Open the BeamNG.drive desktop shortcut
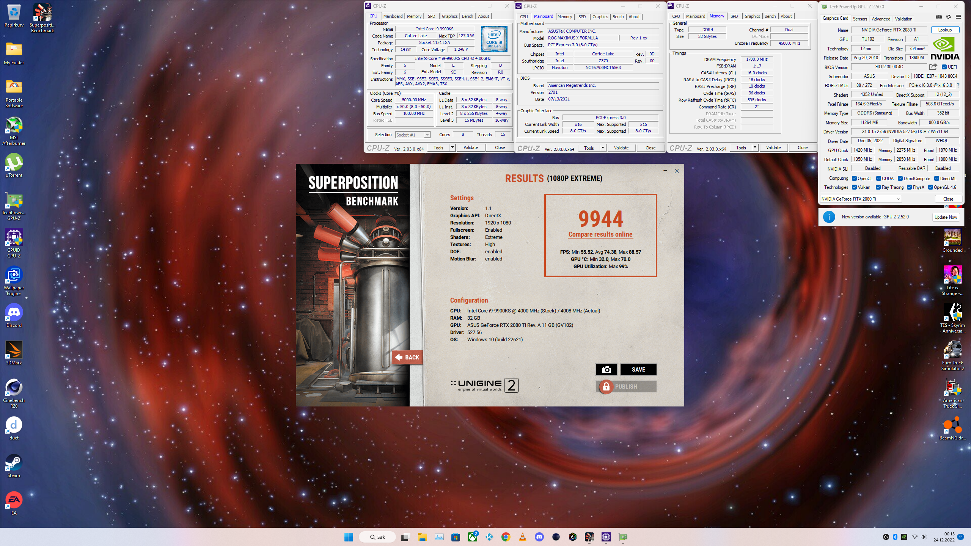The height and width of the screenshot is (546, 971). click(952, 428)
